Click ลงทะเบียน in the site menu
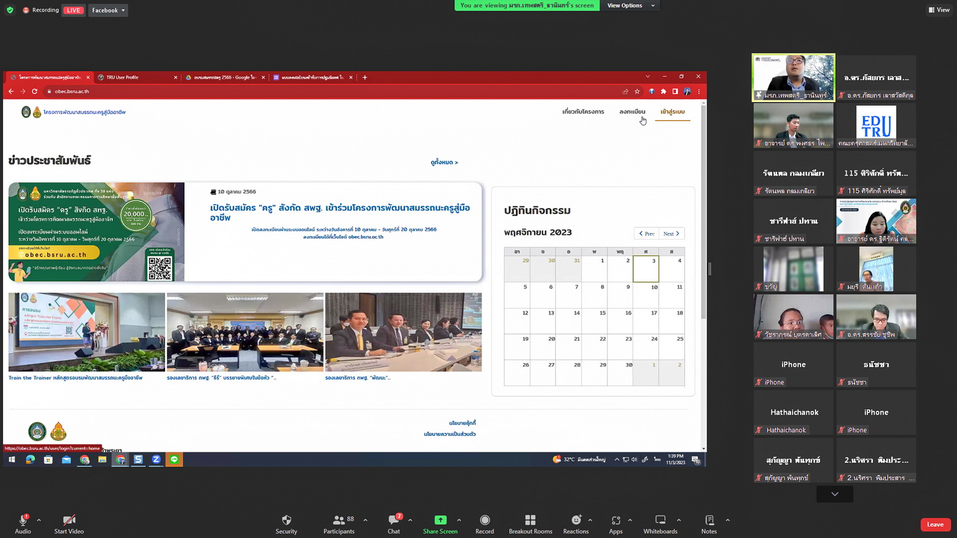 click(632, 112)
